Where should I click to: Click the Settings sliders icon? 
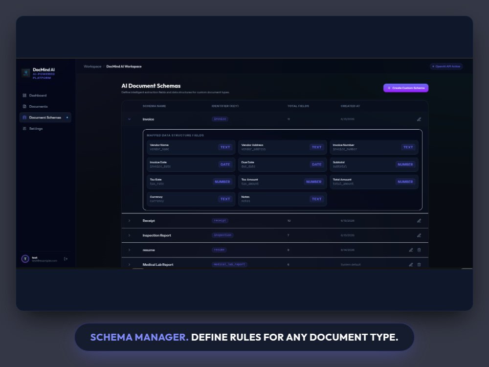[24, 129]
